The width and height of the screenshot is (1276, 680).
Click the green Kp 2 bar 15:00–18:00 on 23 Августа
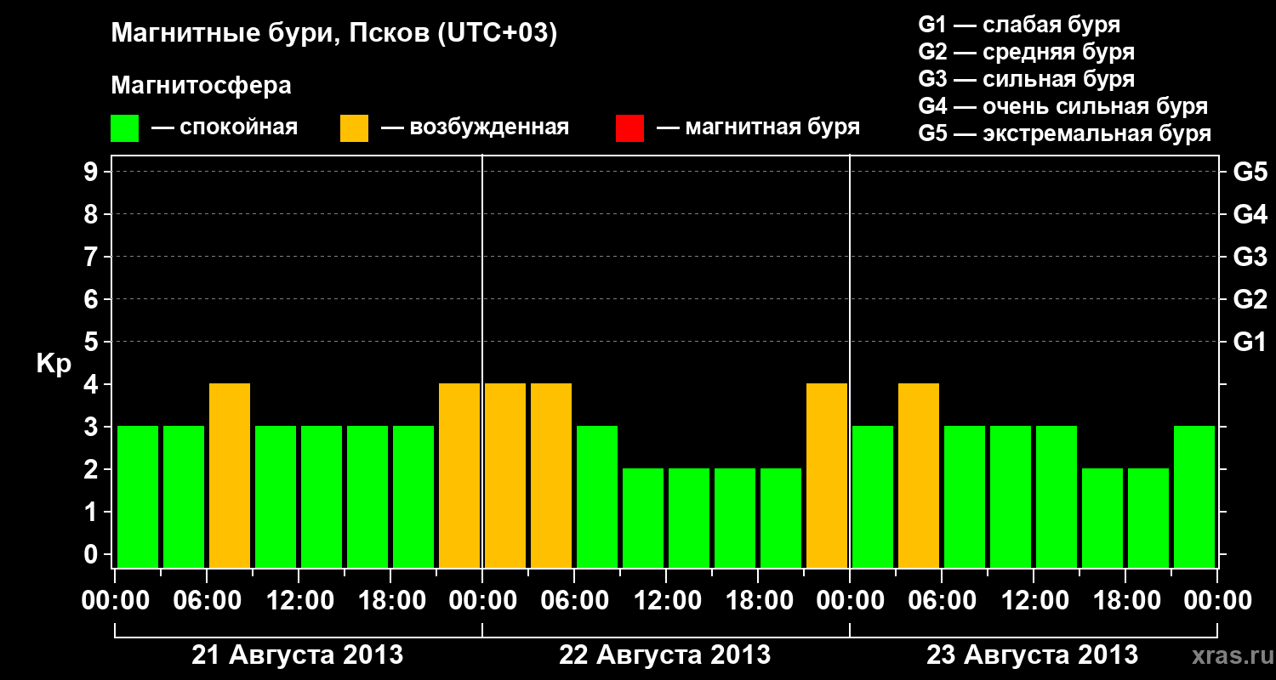(1102, 518)
